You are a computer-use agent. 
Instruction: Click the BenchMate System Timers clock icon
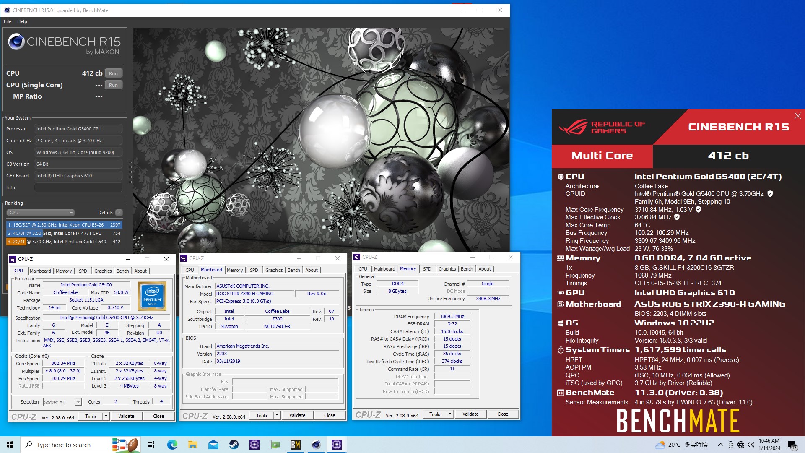[x=561, y=350]
